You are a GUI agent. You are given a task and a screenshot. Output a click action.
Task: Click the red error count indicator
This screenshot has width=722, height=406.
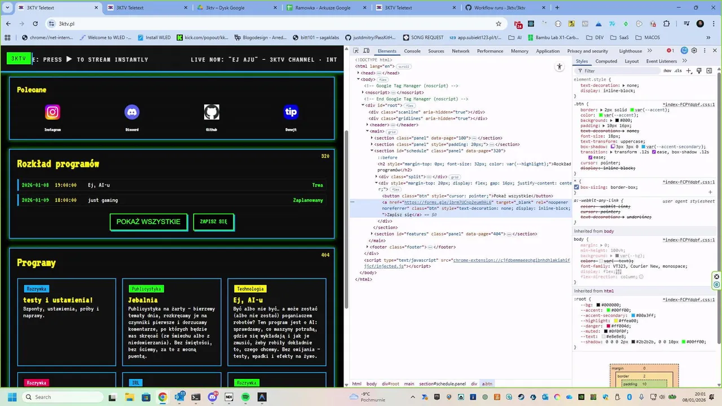[670, 51]
